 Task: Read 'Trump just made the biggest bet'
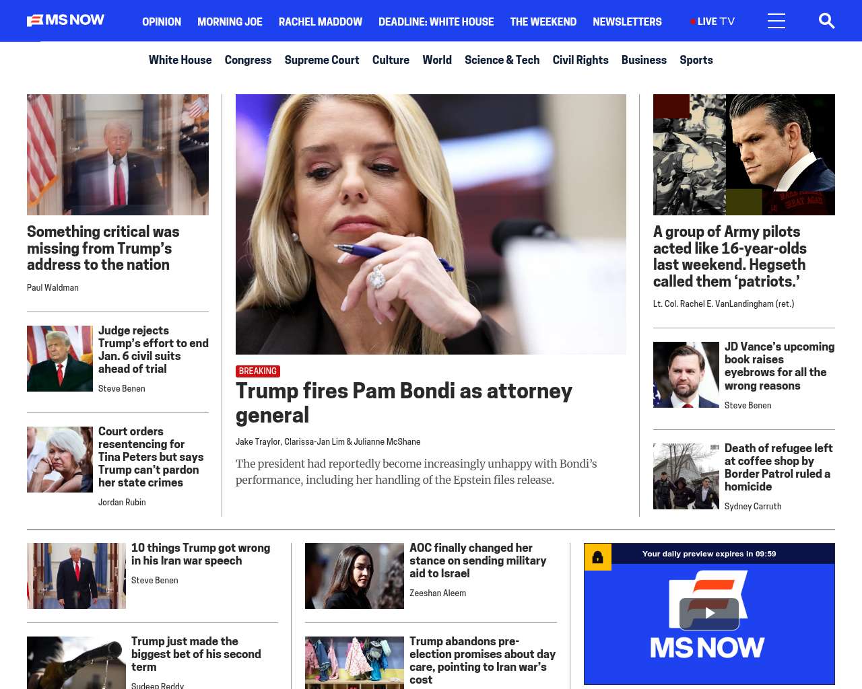coord(196,654)
